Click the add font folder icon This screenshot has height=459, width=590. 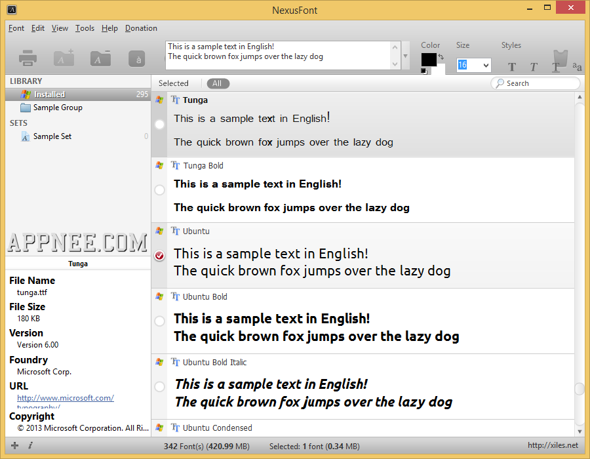click(64, 58)
